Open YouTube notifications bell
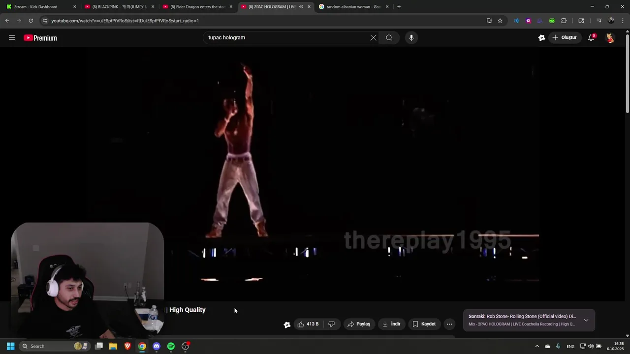Image resolution: width=630 pixels, height=354 pixels. [x=592, y=37]
